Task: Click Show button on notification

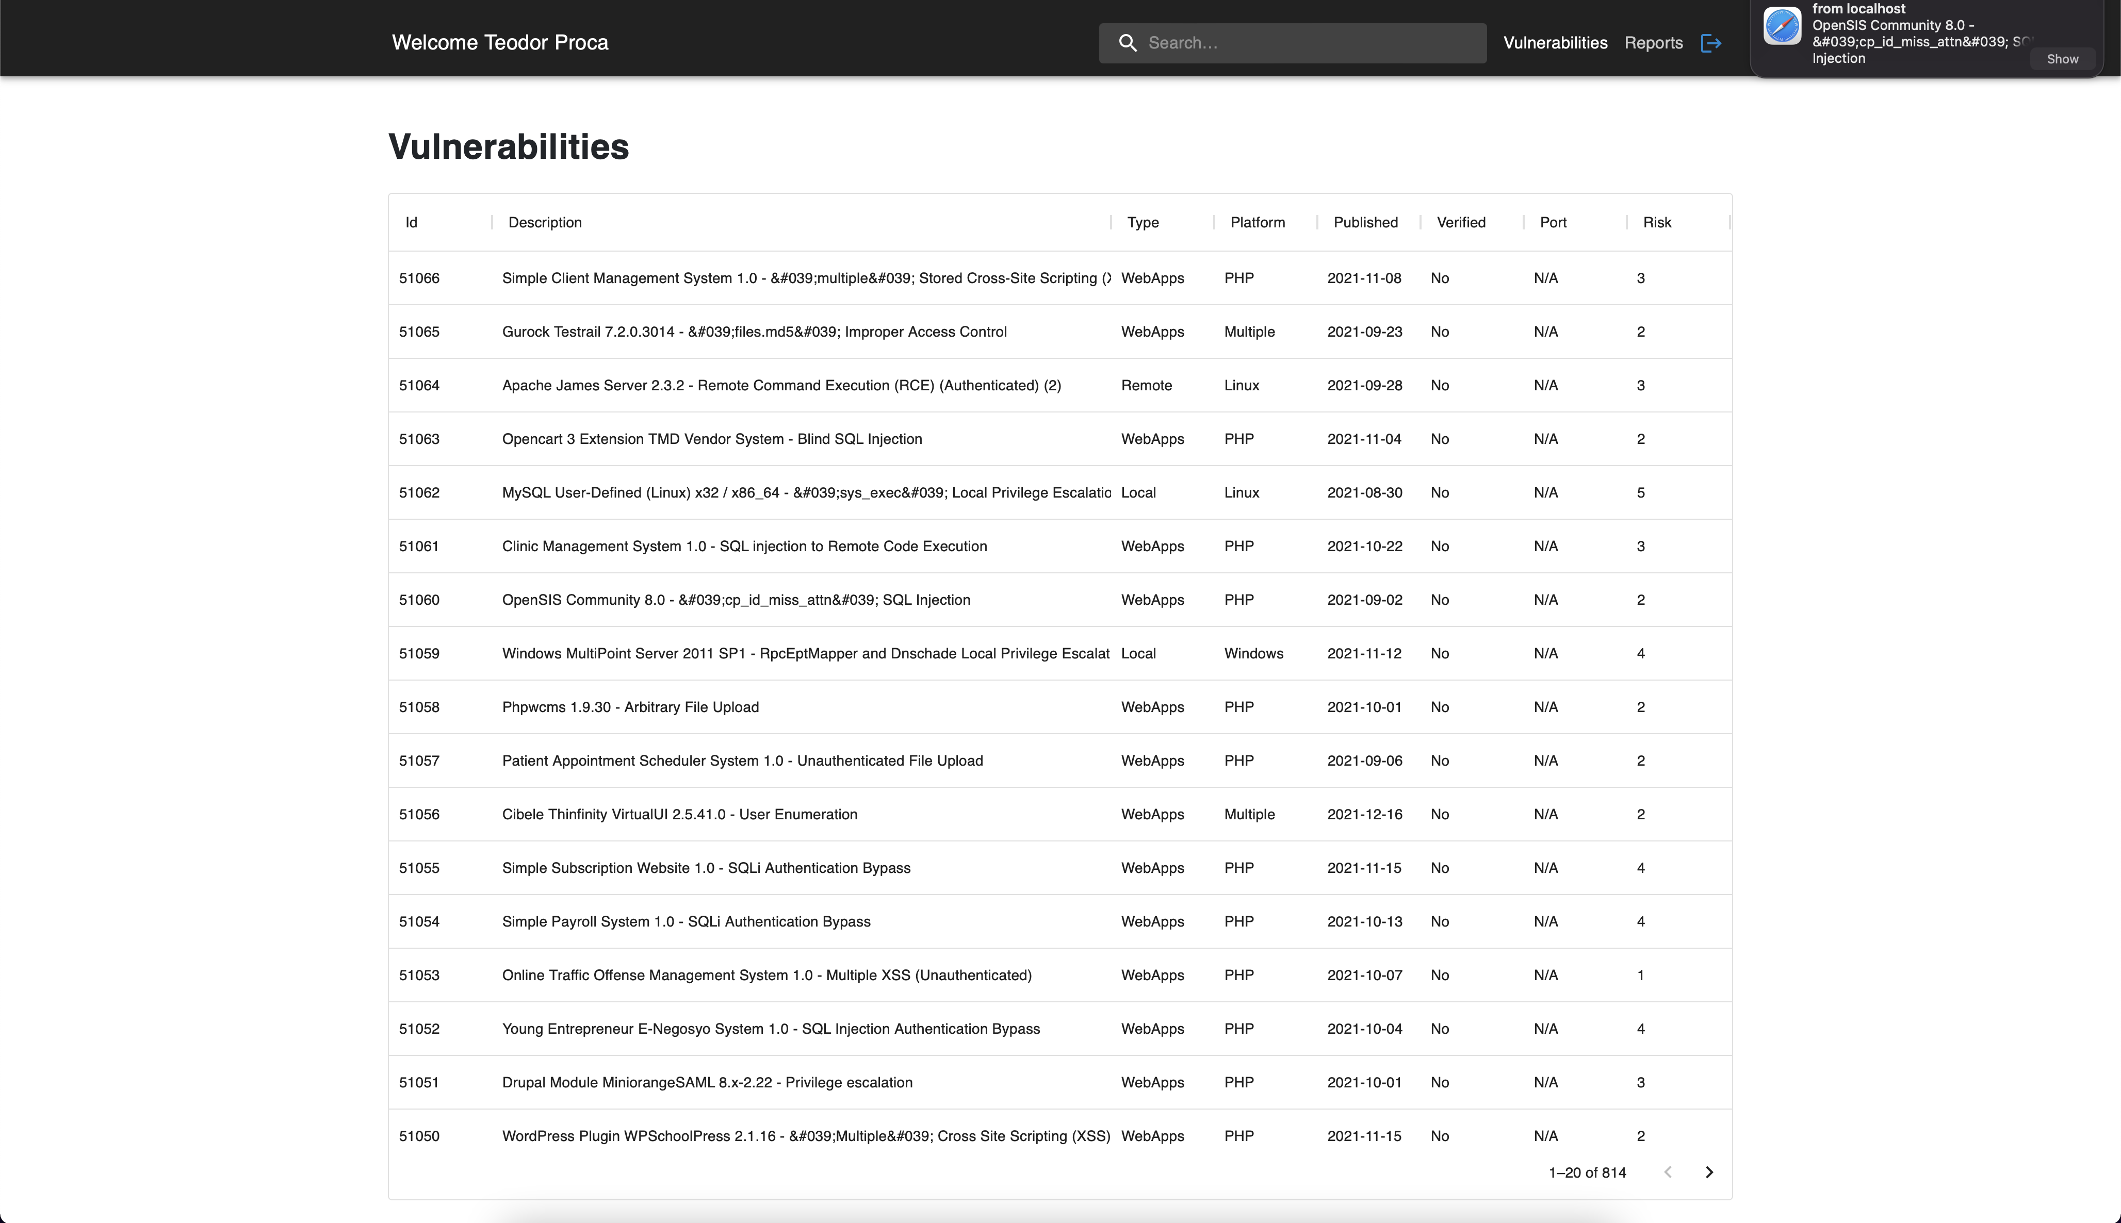Action: [2062, 59]
